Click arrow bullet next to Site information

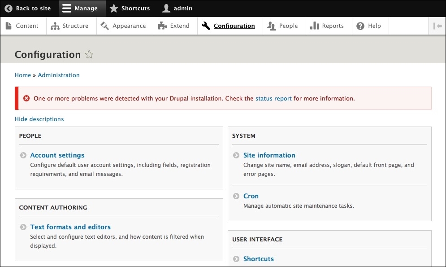click(236, 155)
